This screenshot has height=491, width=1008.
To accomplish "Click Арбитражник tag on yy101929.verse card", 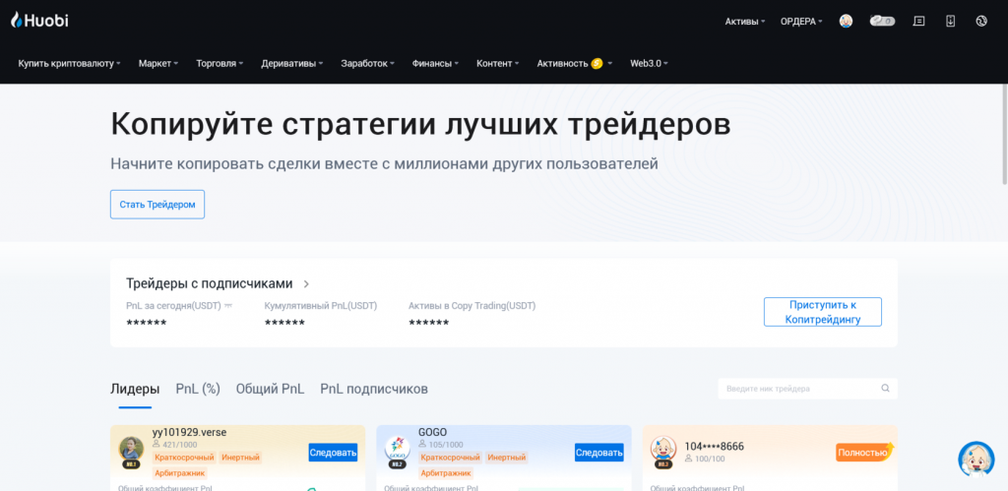I will pyautogui.click(x=179, y=473).
